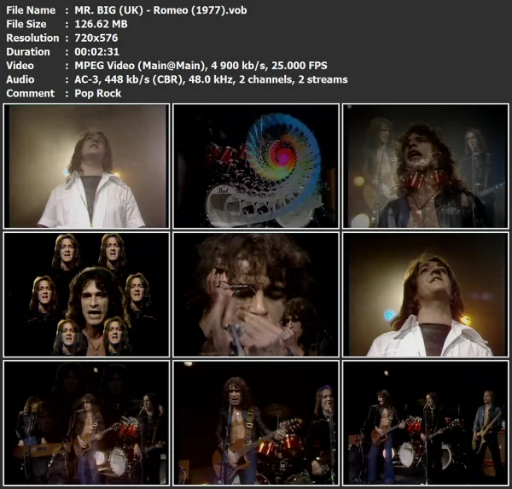The width and height of the screenshot is (512, 489).
Task: Select audio info 'AC-3, 448 kb/s (CBR)' line
Action: (x=211, y=79)
